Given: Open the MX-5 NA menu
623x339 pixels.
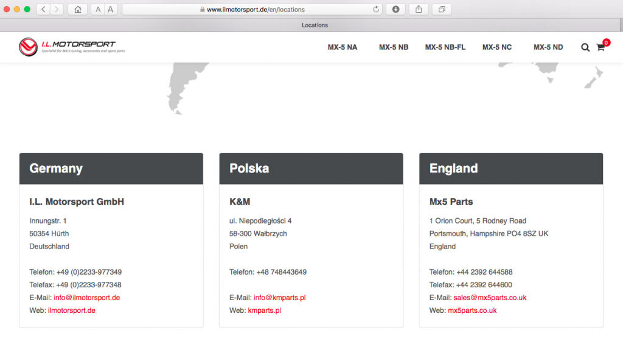Looking at the screenshot, I should tap(343, 47).
